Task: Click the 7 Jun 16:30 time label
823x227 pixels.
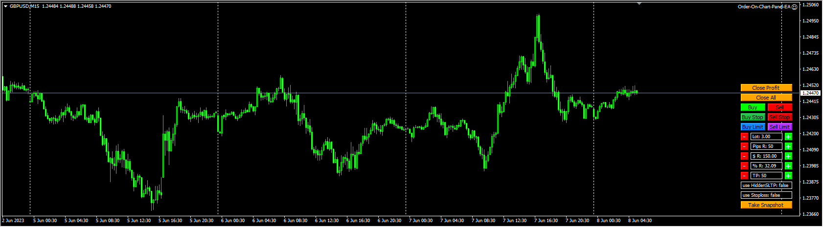Action: pyautogui.click(x=546, y=221)
